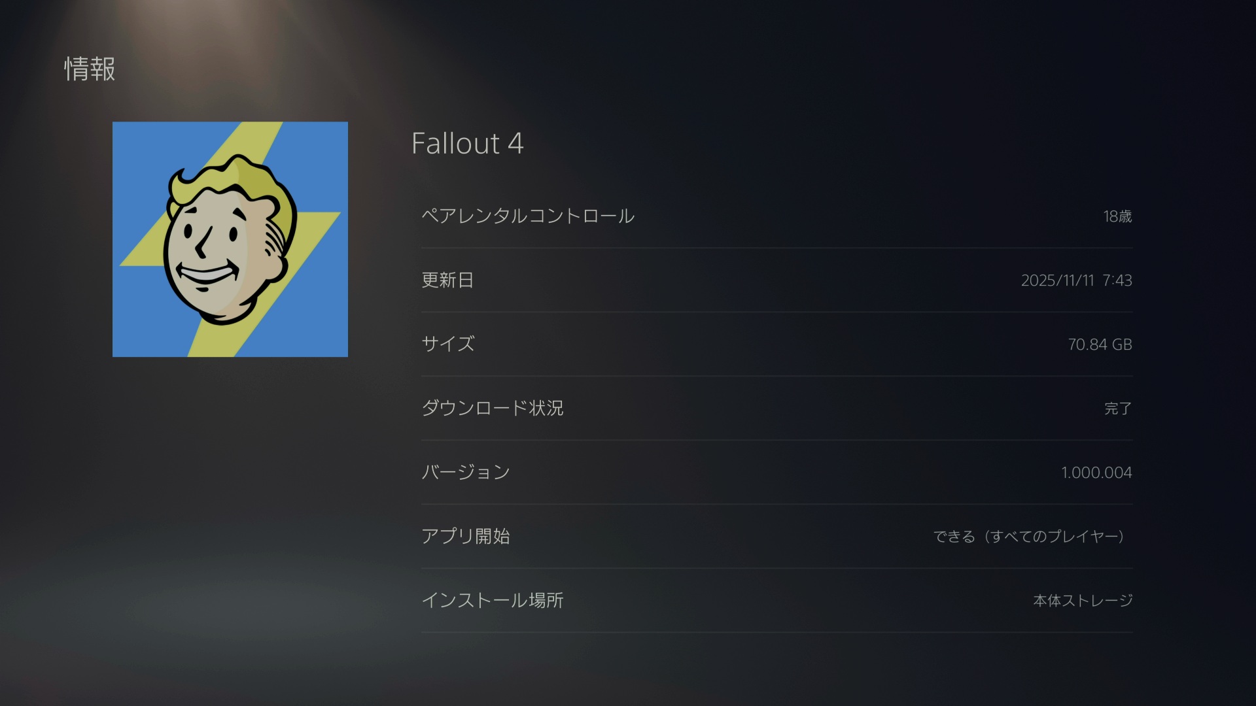Click the separator under サイズ row
Viewport: 1256px width, 706px height.
click(777, 376)
